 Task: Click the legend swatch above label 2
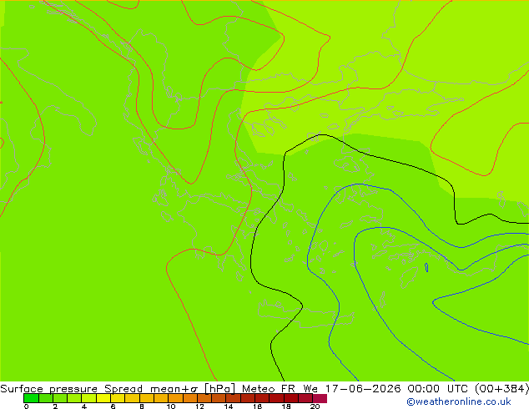pyautogui.click(x=60, y=398)
